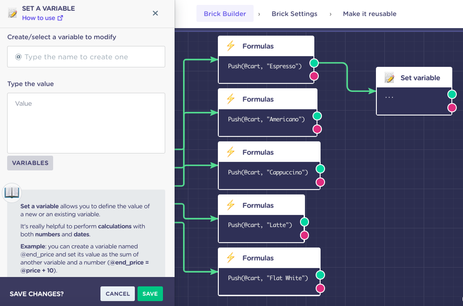Go to Make it reusable tab

369,14
